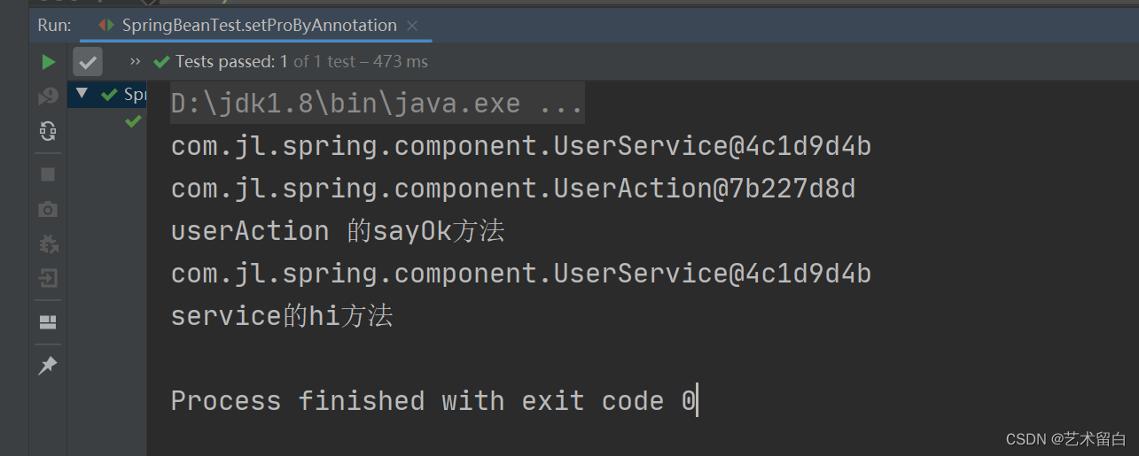The width and height of the screenshot is (1139, 456).
Task: Close the SpringBeanTest.setProByAnnotation tab
Action: (412, 26)
